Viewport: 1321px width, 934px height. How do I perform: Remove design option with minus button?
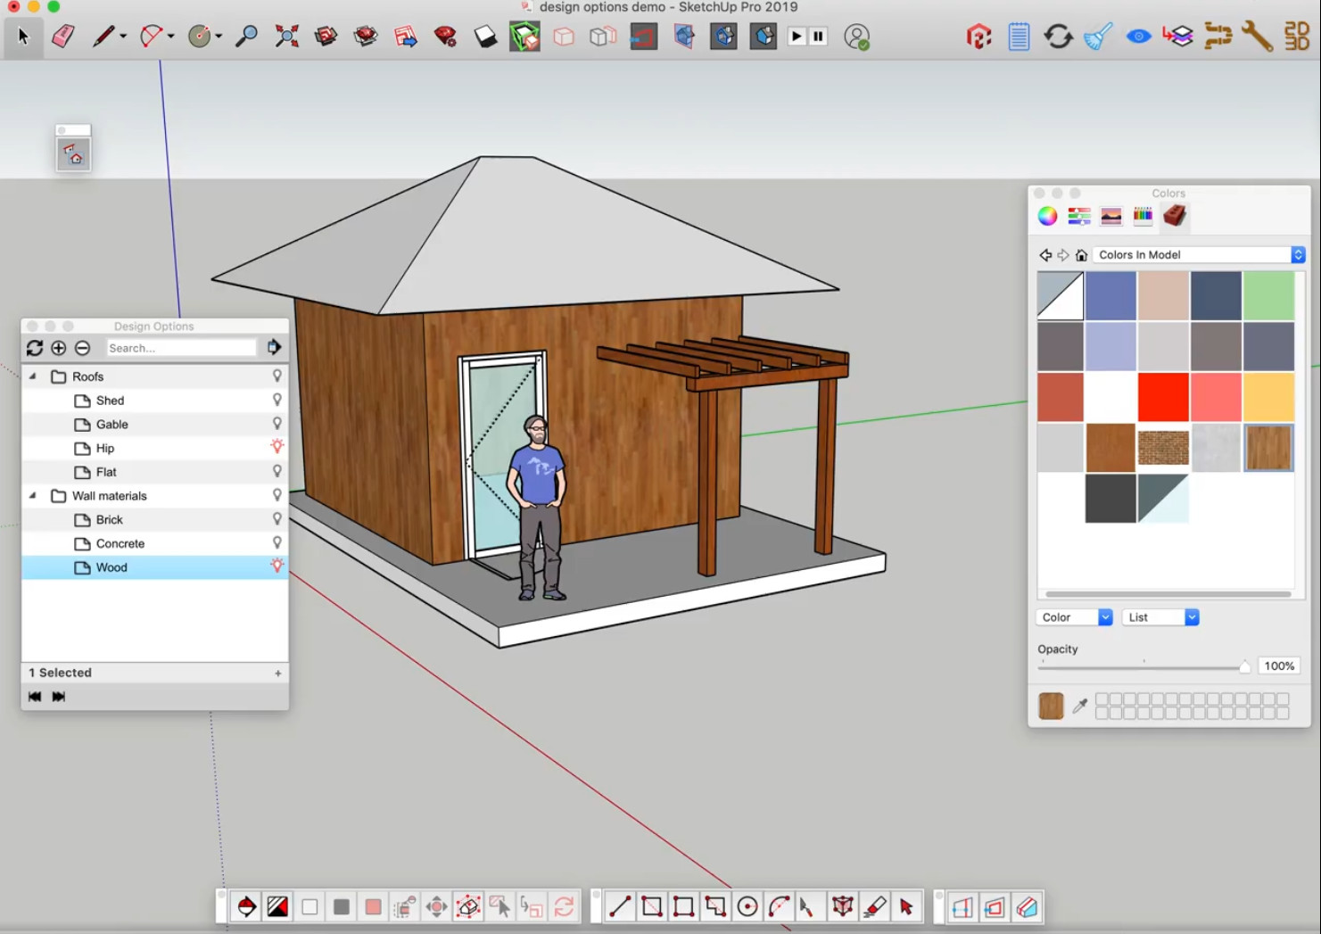[x=82, y=348]
